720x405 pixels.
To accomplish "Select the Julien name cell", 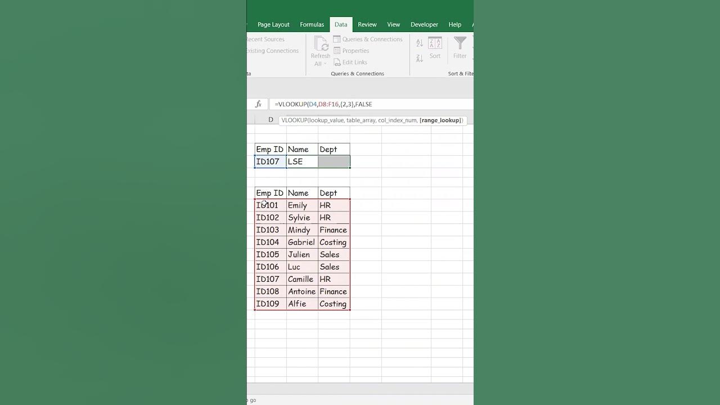I will (x=302, y=255).
